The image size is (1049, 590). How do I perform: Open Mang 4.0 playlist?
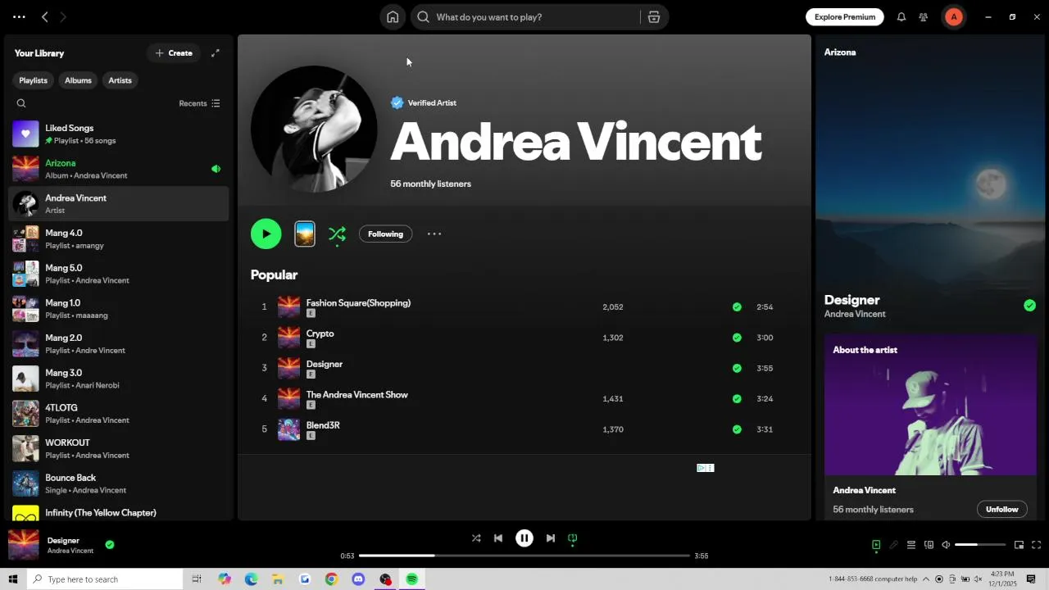click(x=118, y=238)
